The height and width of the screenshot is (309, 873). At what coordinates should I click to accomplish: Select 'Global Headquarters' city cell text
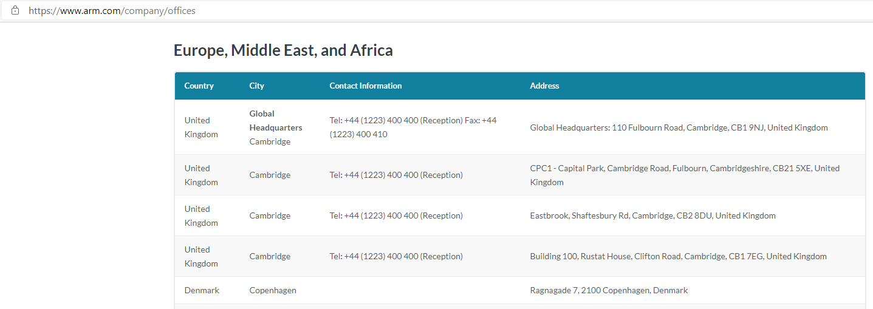click(x=276, y=120)
